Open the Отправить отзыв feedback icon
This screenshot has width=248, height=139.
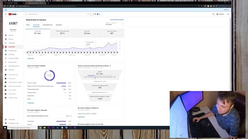(x=6, y=123)
